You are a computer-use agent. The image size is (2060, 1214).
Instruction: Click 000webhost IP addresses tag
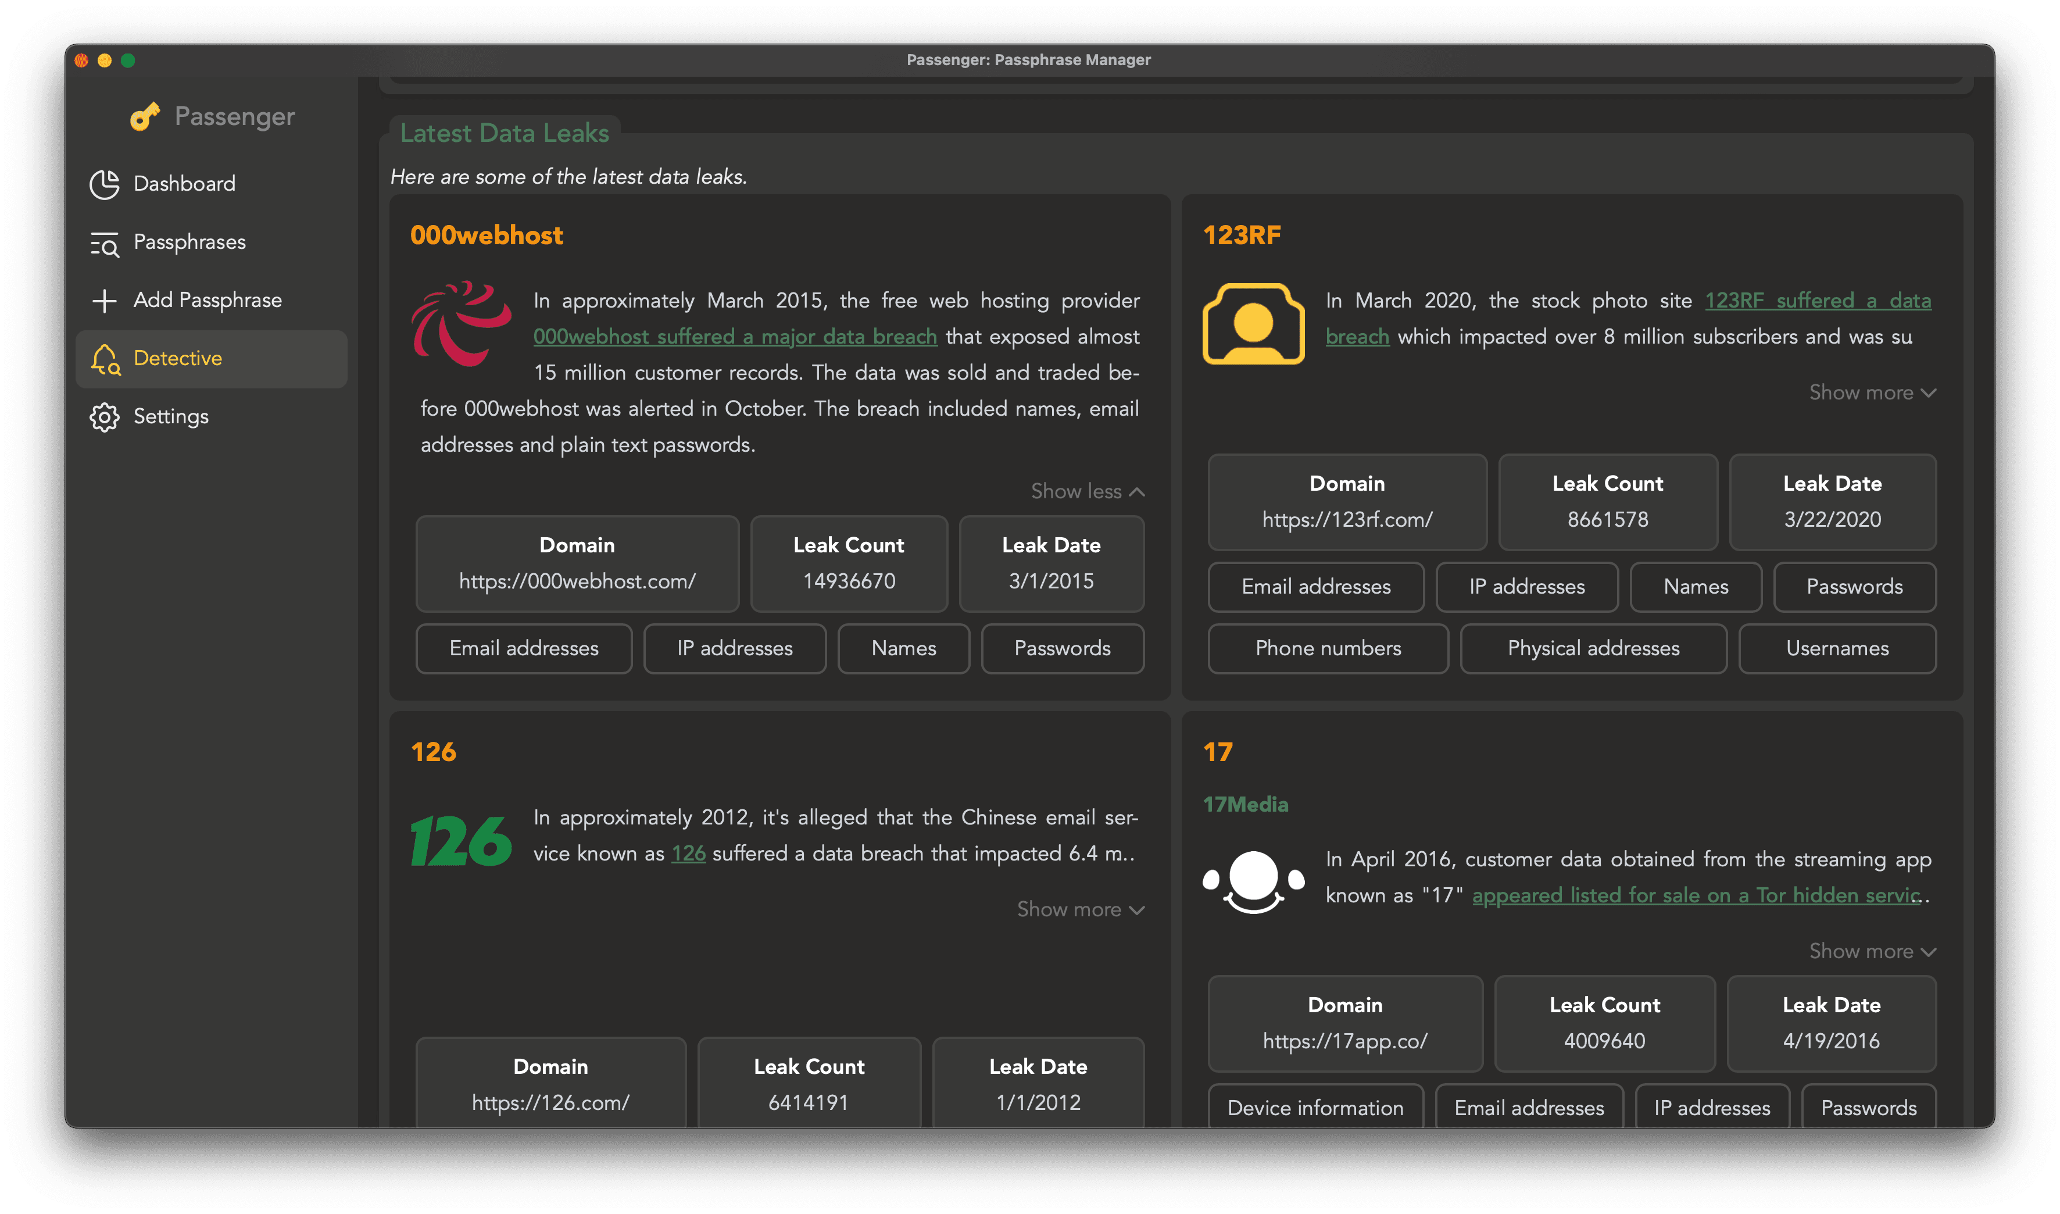(x=734, y=649)
